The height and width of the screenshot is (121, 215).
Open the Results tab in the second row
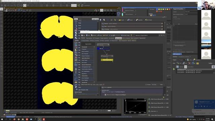(129, 41)
